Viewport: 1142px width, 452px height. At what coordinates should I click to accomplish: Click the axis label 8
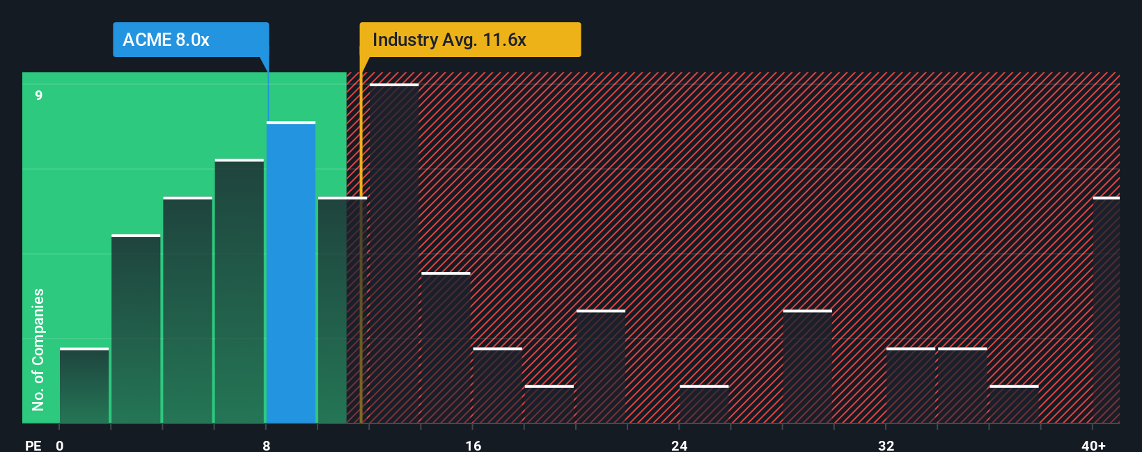(267, 445)
